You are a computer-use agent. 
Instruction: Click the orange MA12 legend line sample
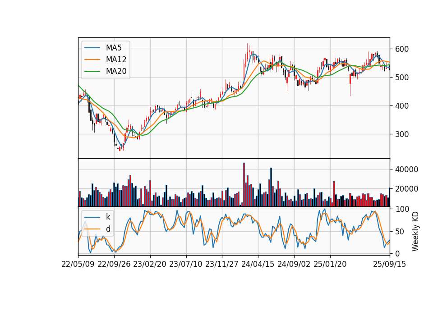pos(92,59)
